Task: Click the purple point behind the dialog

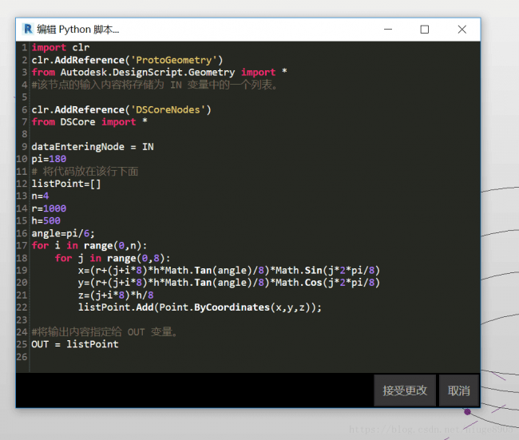Action: click(467, 412)
